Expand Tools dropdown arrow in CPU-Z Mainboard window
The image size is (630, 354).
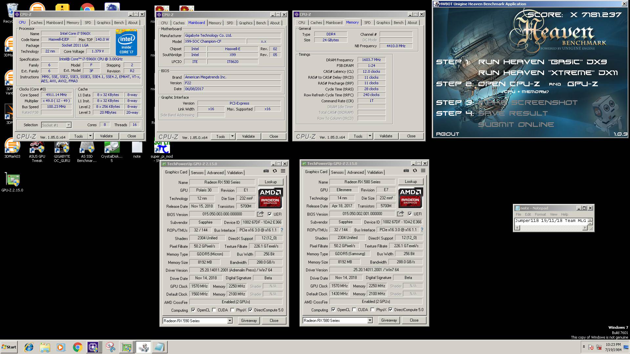233,136
